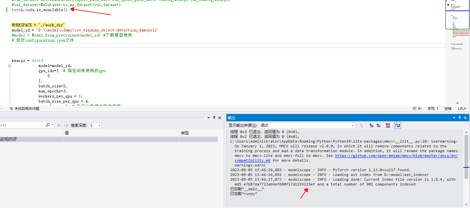This screenshot has height=208, width=470.
Task: Close the output panel
Action: (465, 118)
